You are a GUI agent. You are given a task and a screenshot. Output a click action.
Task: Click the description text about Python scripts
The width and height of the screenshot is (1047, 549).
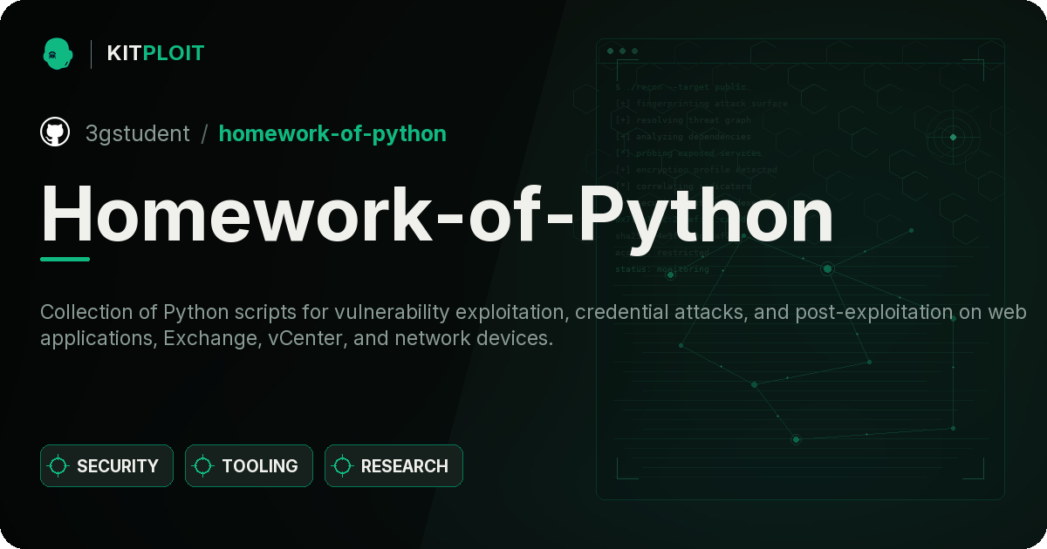(532, 325)
